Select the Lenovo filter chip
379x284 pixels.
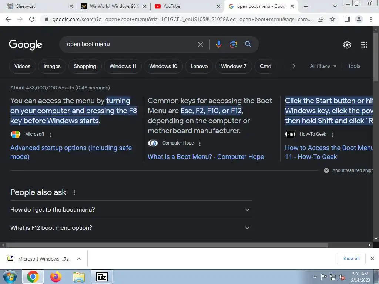[199, 66]
